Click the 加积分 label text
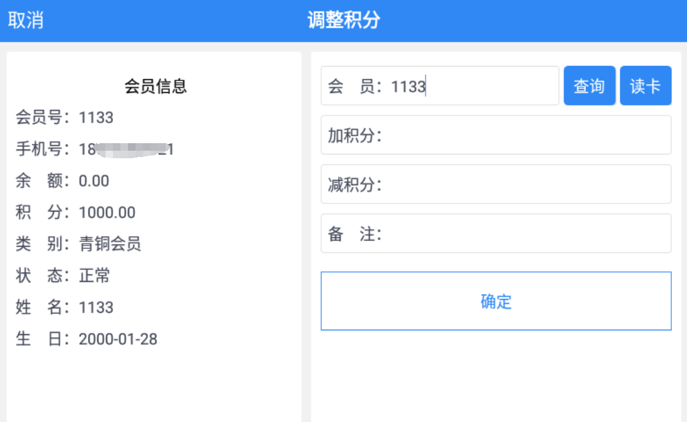 pyautogui.click(x=355, y=136)
